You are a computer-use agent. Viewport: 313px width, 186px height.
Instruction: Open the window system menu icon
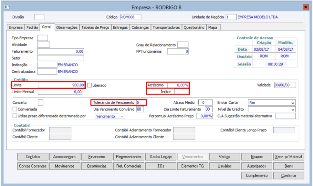7,7
